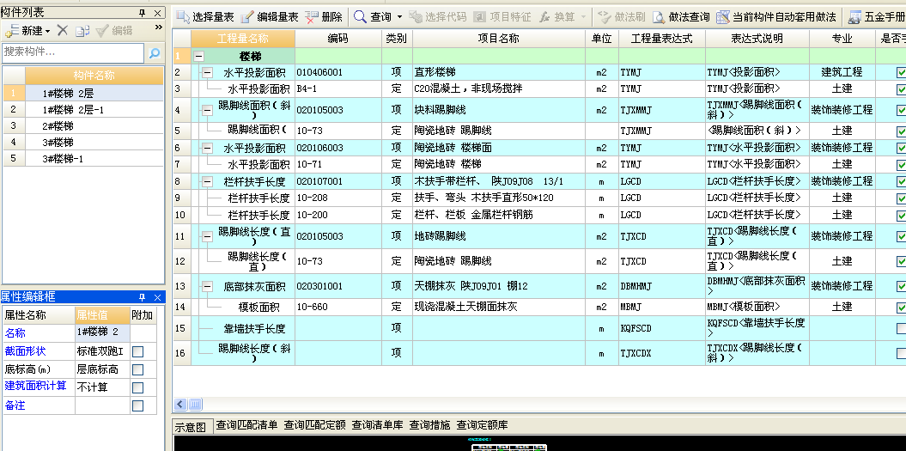The width and height of the screenshot is (906, 451).
Task: Pin the 构件列表 panel
Action: point(143,13)
